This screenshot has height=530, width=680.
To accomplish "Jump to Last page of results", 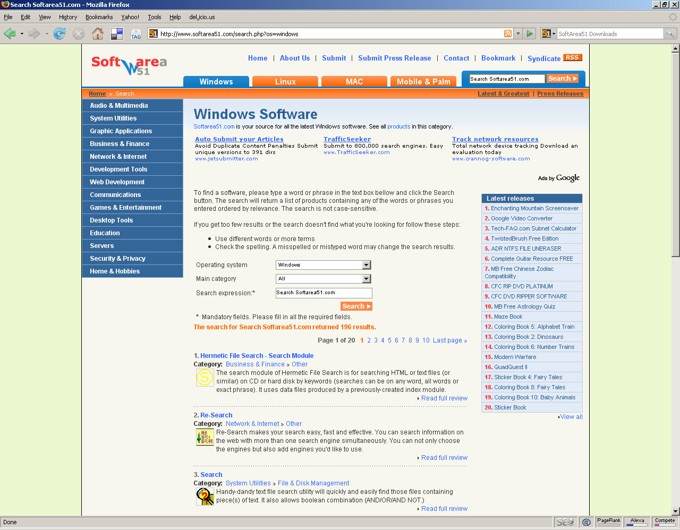I will [450, 340].
